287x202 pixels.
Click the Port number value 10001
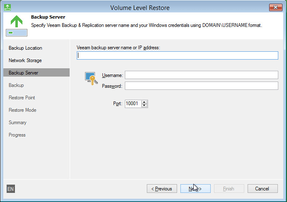[133, 103]
